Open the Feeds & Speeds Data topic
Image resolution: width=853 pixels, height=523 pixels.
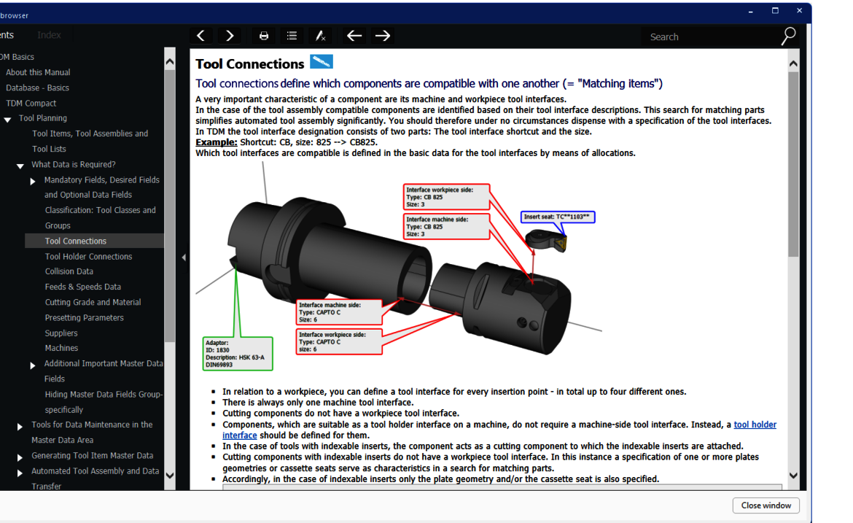pyautogui.click(x=83, y=287)
